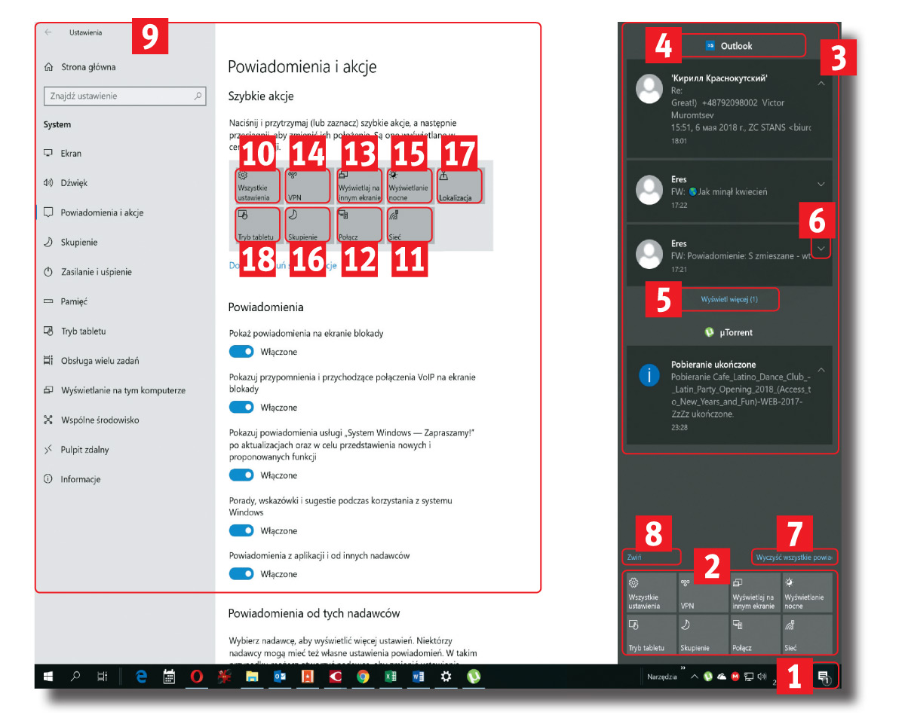Open the Action Center notification icon in taskbar
This screenshot has width=905, height=718.
824,677
